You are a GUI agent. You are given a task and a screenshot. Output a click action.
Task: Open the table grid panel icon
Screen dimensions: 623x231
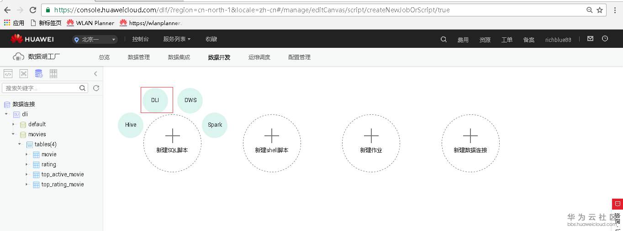pyautogui.click(x=53, y=74)
